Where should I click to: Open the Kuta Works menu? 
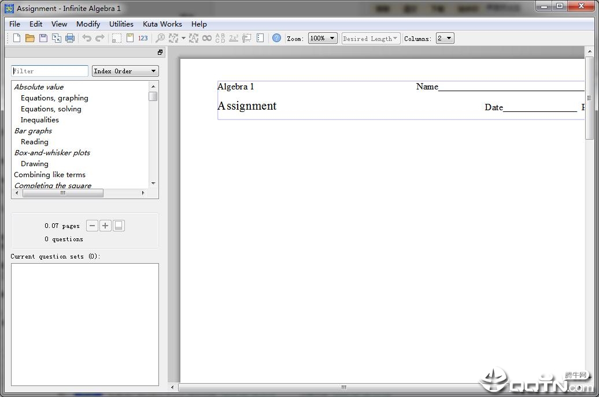tap(162, 24)
